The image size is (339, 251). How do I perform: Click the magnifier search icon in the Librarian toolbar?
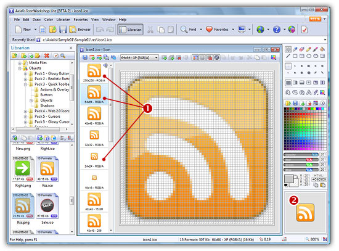click(63, 56)
